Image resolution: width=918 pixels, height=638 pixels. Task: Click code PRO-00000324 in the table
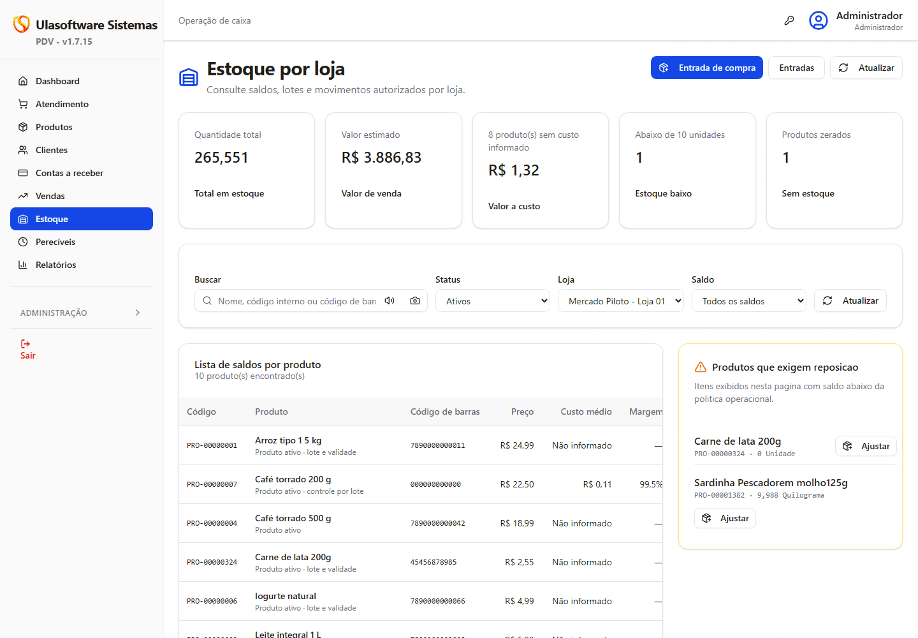pos(212,562)
